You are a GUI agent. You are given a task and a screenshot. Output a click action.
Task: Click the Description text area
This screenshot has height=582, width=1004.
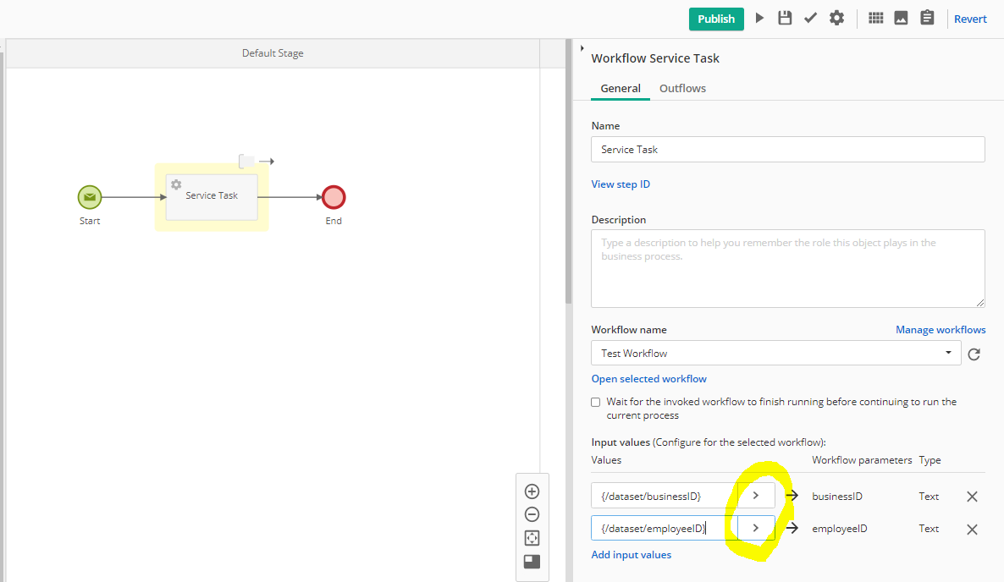[x=787, y=268]
